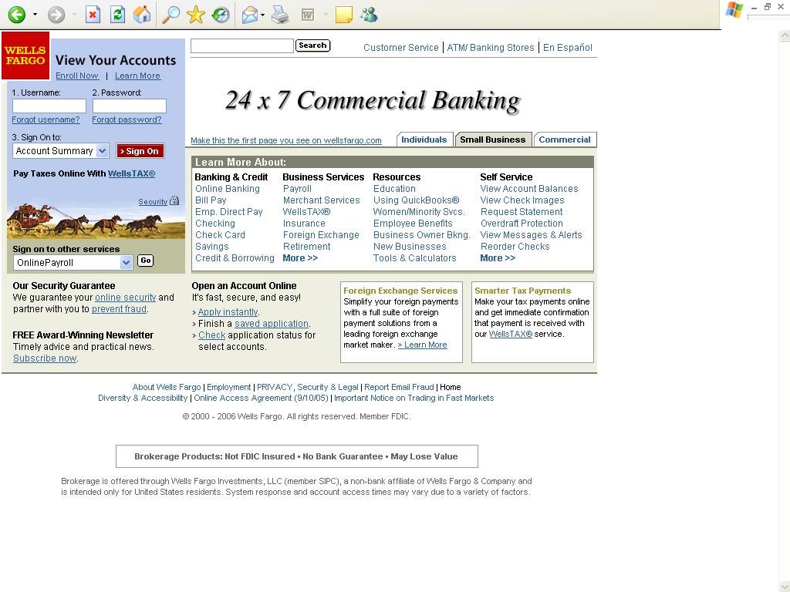This screenshot has width=790, height=592.
Task: Click the Messenger people icon
Action: [x=369, y=15]
